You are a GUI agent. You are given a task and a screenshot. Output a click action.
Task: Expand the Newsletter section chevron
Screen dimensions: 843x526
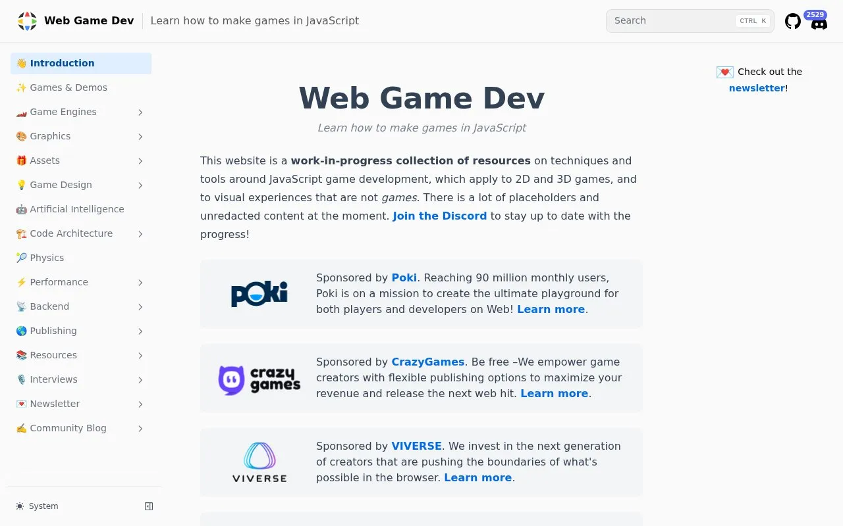coord(140,404)
